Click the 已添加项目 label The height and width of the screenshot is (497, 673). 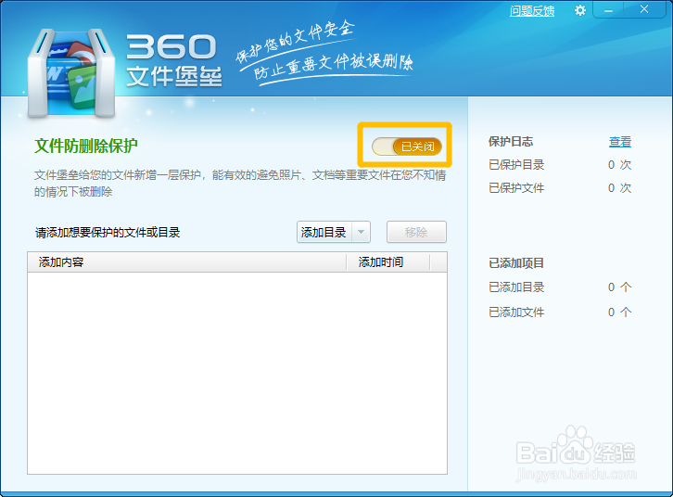[x=516, y=263]
